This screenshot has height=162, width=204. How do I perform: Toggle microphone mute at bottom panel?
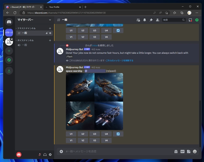(40, 155)
